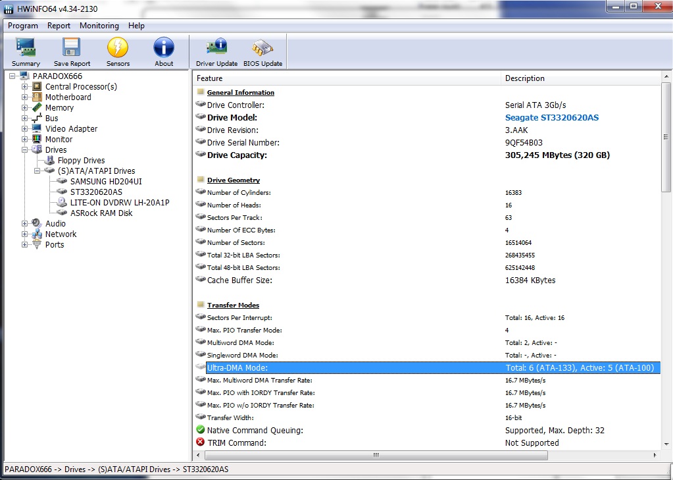Select SAMSUNG HD204UI drive
The image size is (673, 480).
point(106,181)
